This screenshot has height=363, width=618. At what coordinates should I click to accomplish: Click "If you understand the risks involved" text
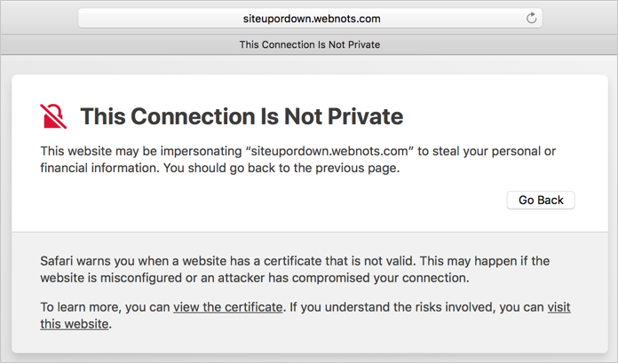(416, 307)
